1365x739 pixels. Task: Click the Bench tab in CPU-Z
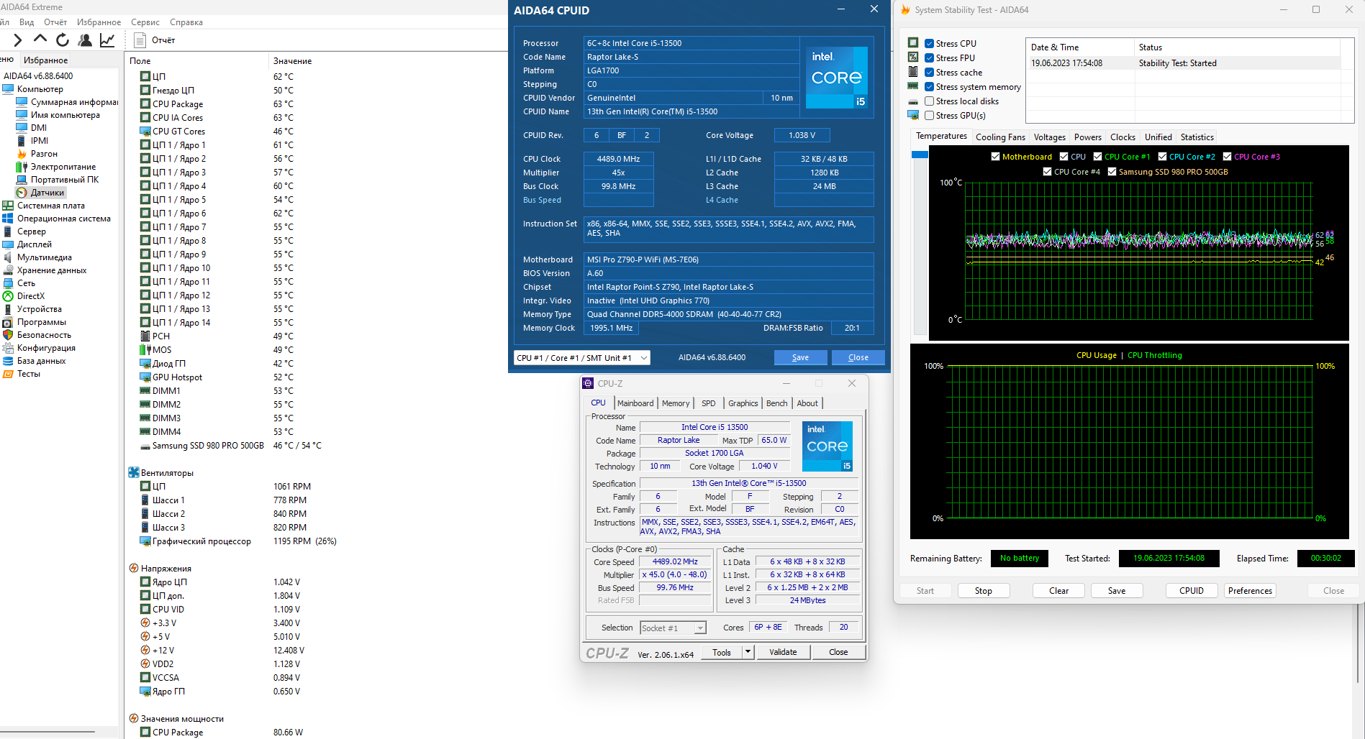[x=776, y=403]
